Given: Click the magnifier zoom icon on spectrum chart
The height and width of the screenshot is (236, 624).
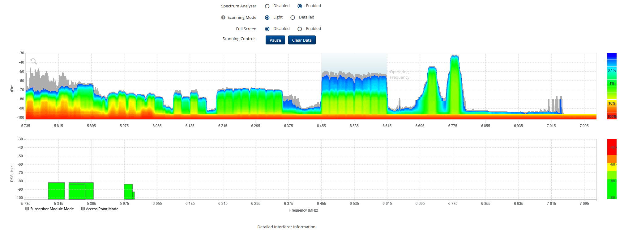Looking at the screenshot, I should [33, 61].
